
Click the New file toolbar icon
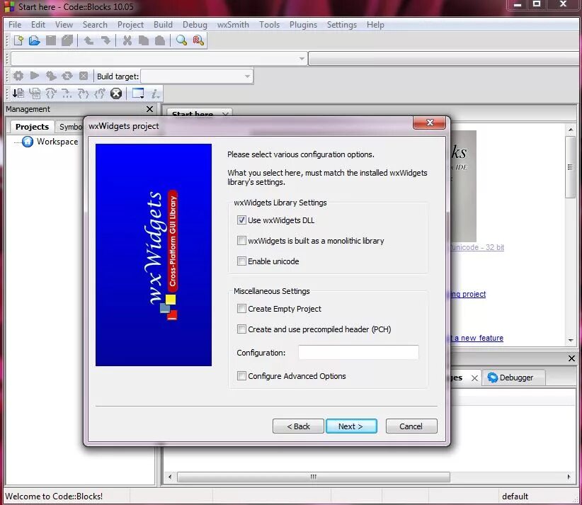click(x=18, y=40)
